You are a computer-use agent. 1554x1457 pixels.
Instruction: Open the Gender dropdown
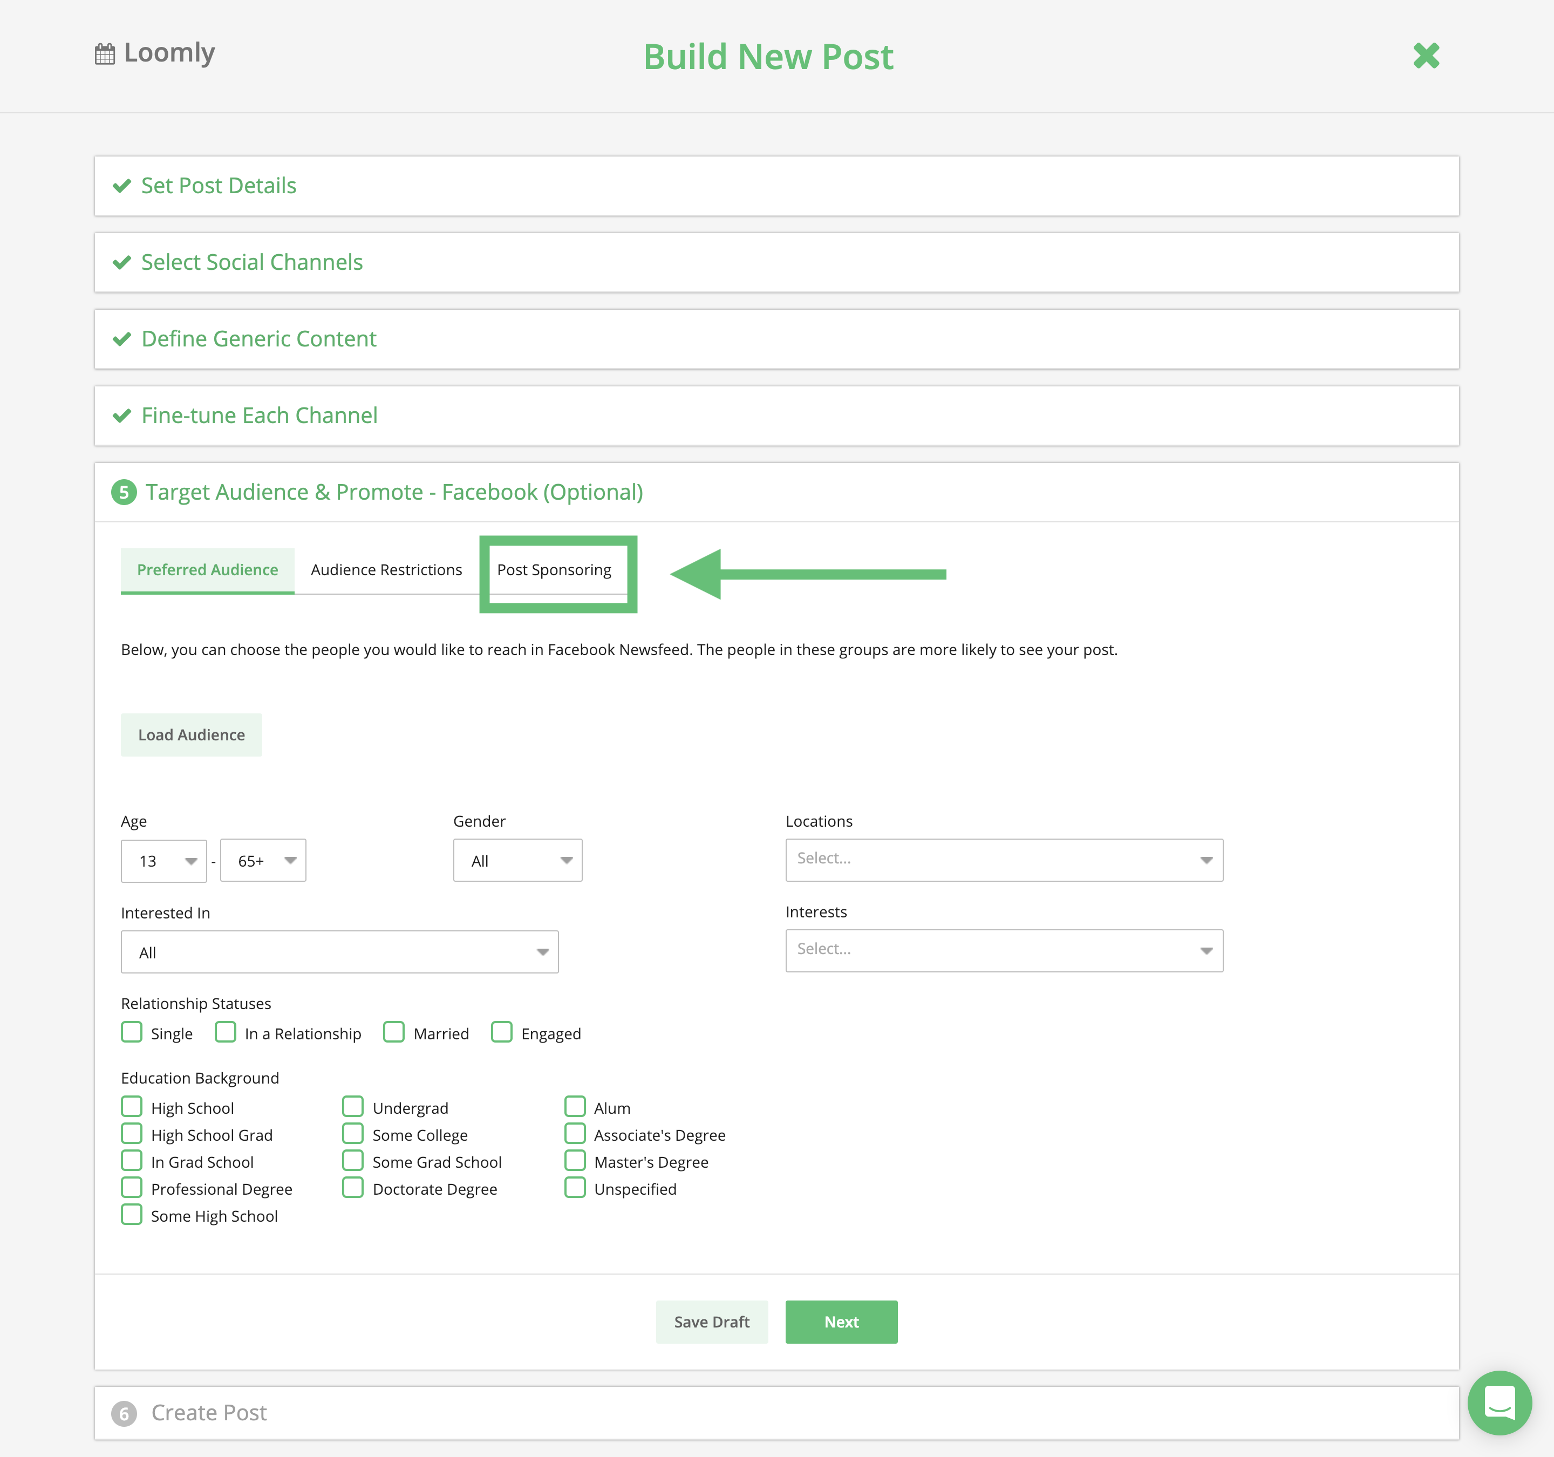click(x=517, y=861)
